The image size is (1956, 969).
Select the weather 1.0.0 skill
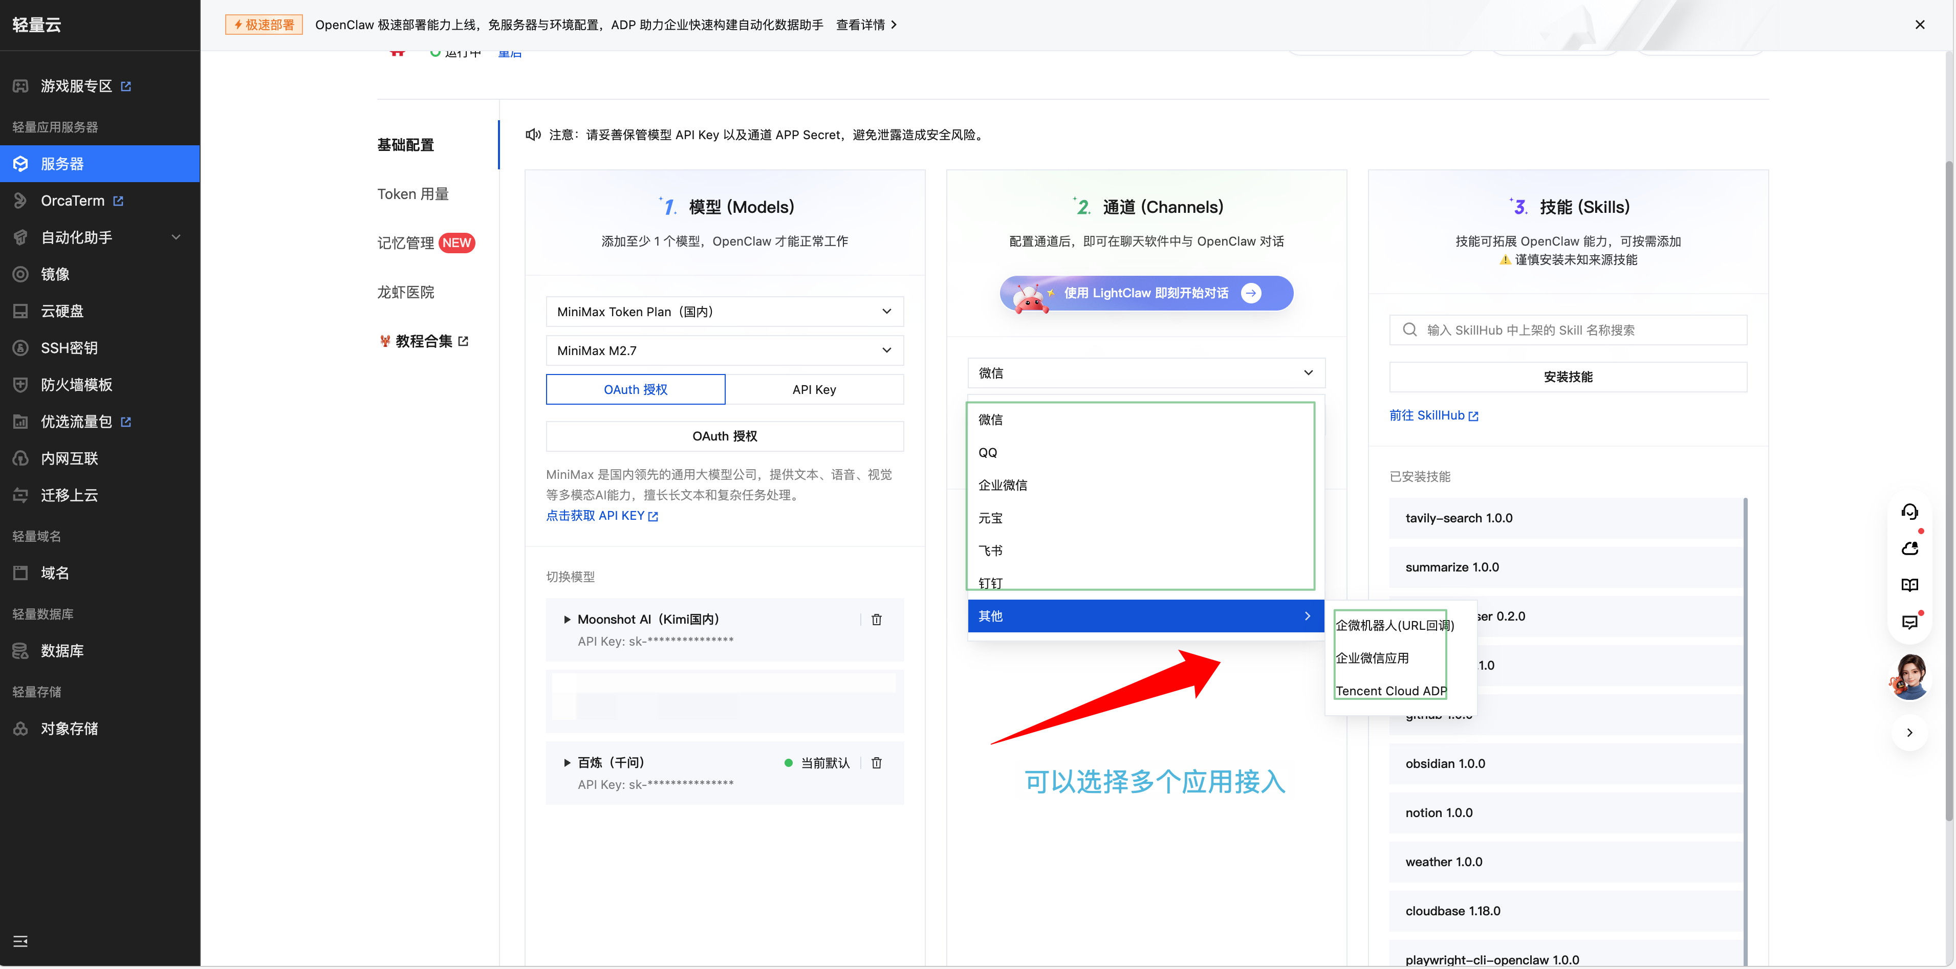pyautogui.click(x=1566, y=863)
